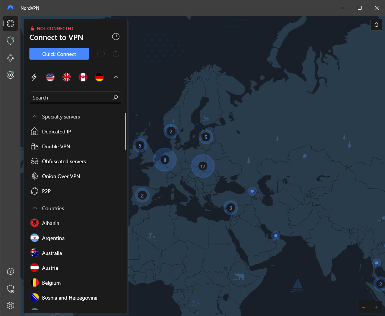The height and width of the screenshot is (316, 385).
Task: Select Obfuscated servers text label
Action: tap(64, 161)
